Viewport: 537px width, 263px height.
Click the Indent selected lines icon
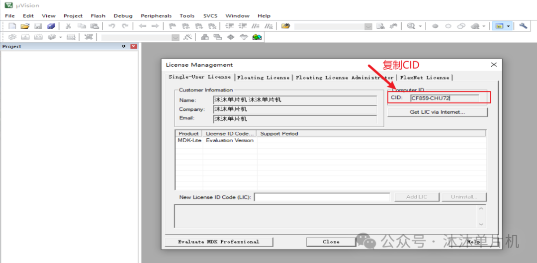click(x=229, y=26)
